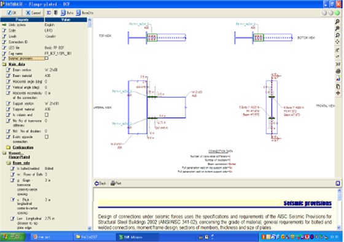The height and width of the screenshot is (242, 344).
Task: Collapse the Main data folder
Action: click(x=4, y=64)
